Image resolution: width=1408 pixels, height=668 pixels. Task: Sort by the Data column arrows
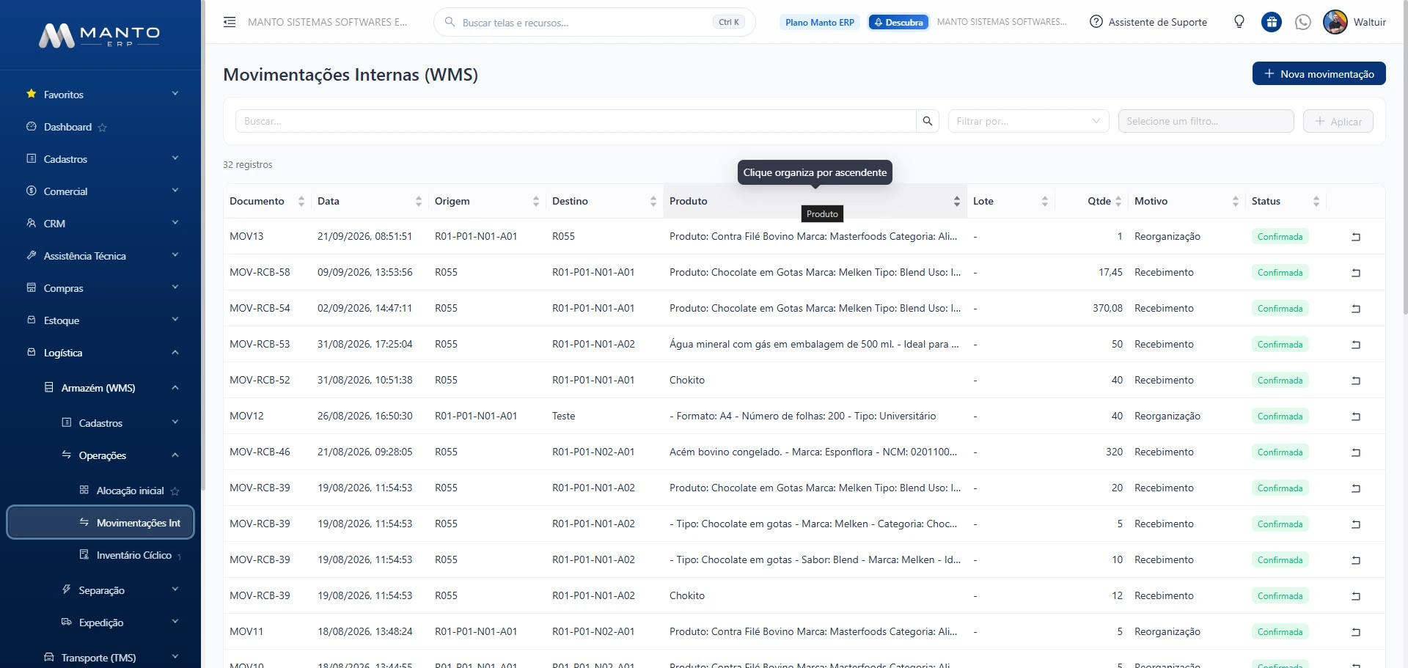[419, 201]
